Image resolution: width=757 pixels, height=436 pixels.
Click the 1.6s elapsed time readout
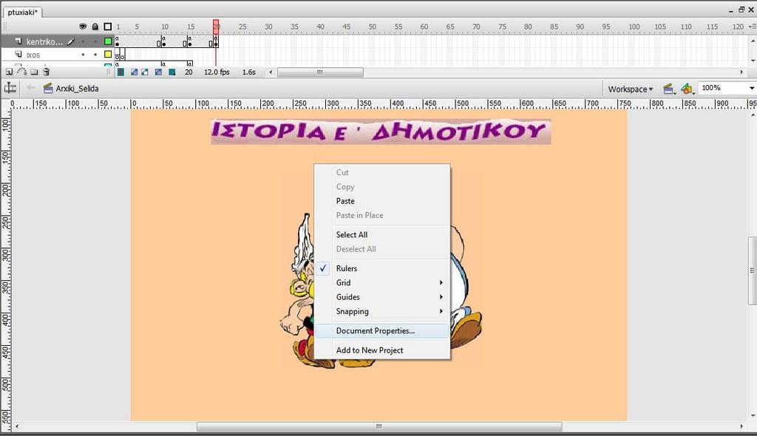(x=248, y=72)
